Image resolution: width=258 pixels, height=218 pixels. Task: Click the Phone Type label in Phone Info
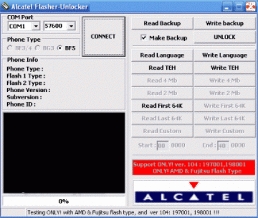point(25,69)
